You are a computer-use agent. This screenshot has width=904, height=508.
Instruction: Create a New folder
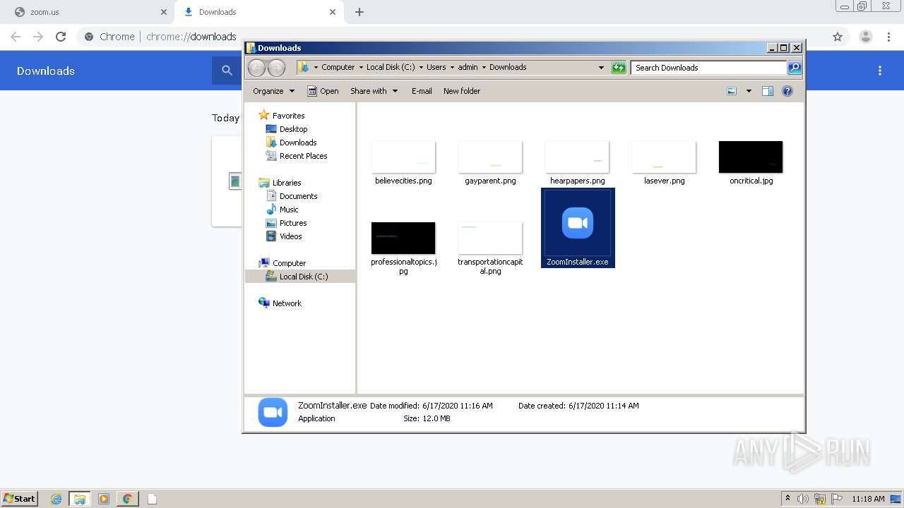[x=462, y=91]
